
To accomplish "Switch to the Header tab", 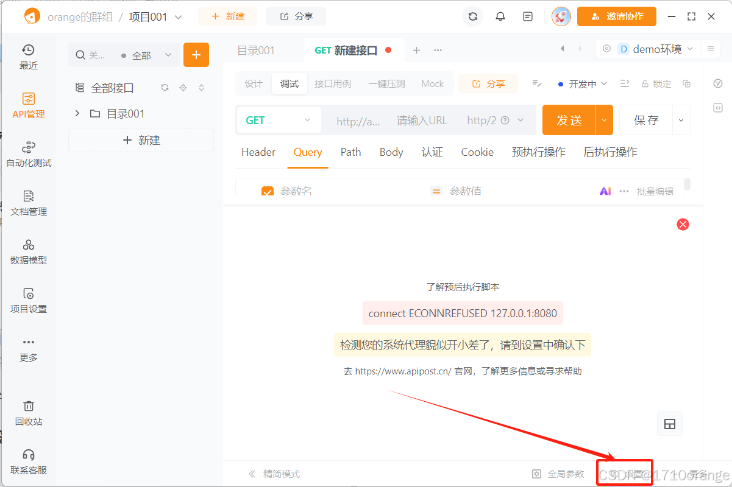I will (258, 152).
